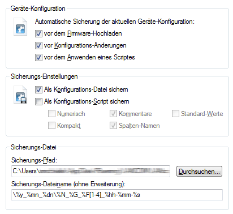Image resolution: width=233 pixels, height=214 pixels.
Task: Toggle the Kommentare checkbox
Action: point(113,114)
